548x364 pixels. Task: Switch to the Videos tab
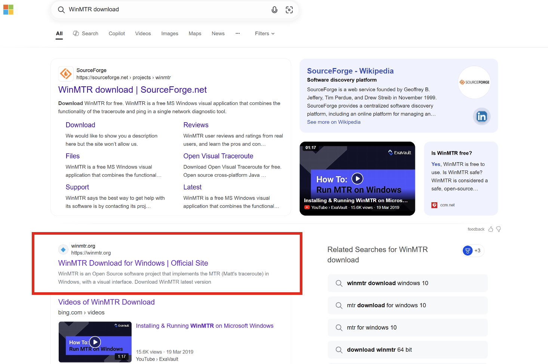(x=143, y=34)
